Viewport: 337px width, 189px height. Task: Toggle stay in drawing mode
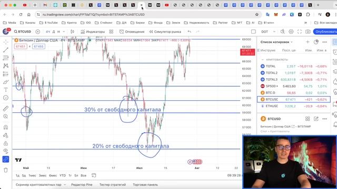coord(6,135)
